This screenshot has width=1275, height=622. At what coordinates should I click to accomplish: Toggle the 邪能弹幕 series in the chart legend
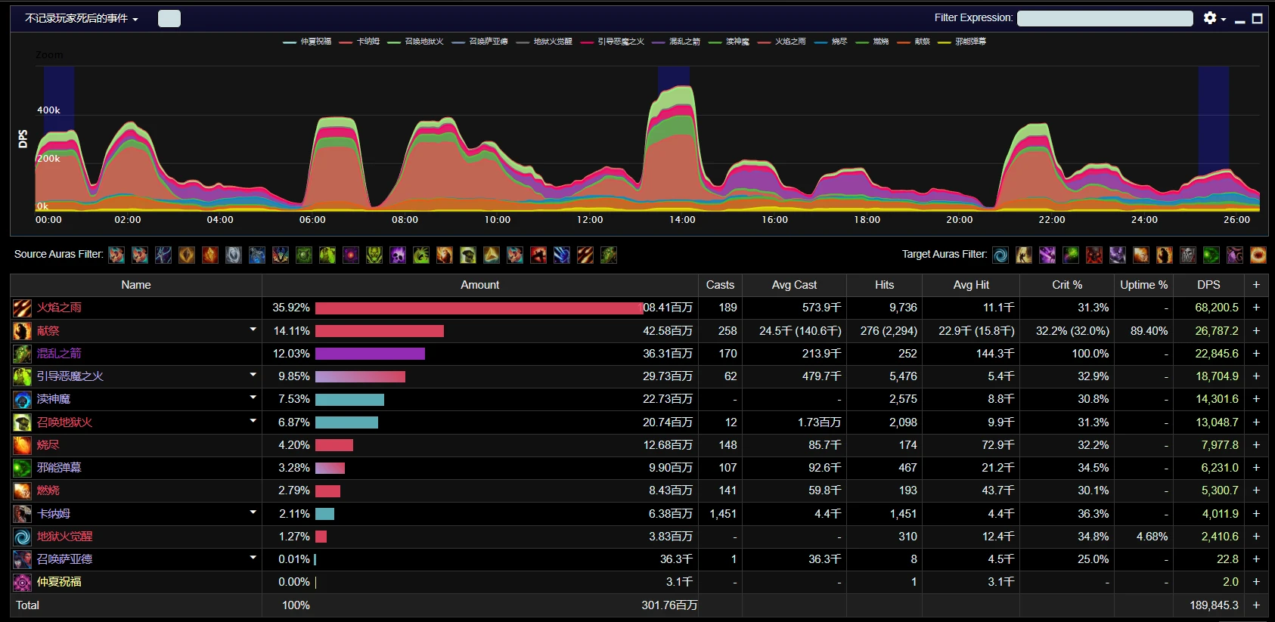[962, 42]
